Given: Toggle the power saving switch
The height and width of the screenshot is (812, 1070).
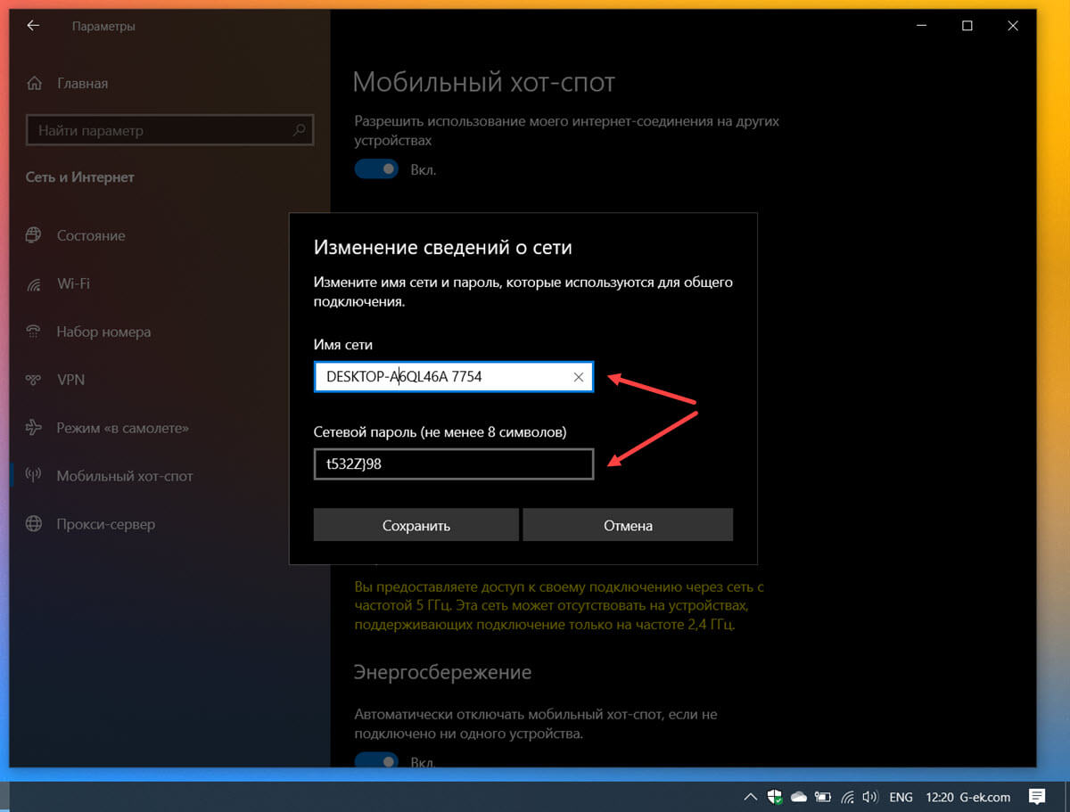Looking at the screenshot, I should tap(376, 760).
